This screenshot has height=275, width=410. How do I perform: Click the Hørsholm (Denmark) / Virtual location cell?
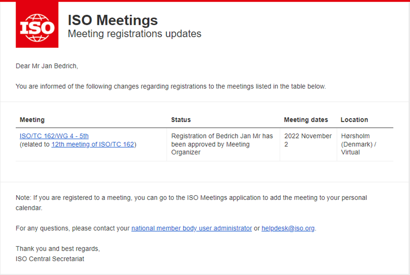point(358,144)
